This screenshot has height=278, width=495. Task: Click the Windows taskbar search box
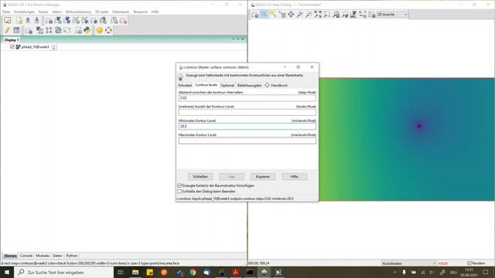click(x=63, y=272)
